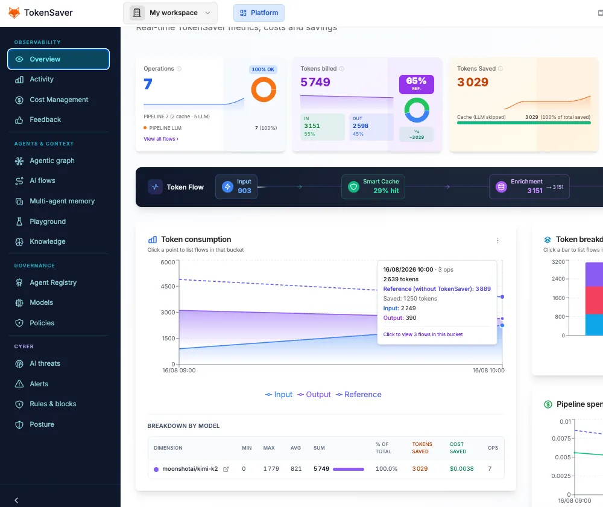The image size is (603, 507).
Task: Click the Models chip icon
Action: [19, 302]
